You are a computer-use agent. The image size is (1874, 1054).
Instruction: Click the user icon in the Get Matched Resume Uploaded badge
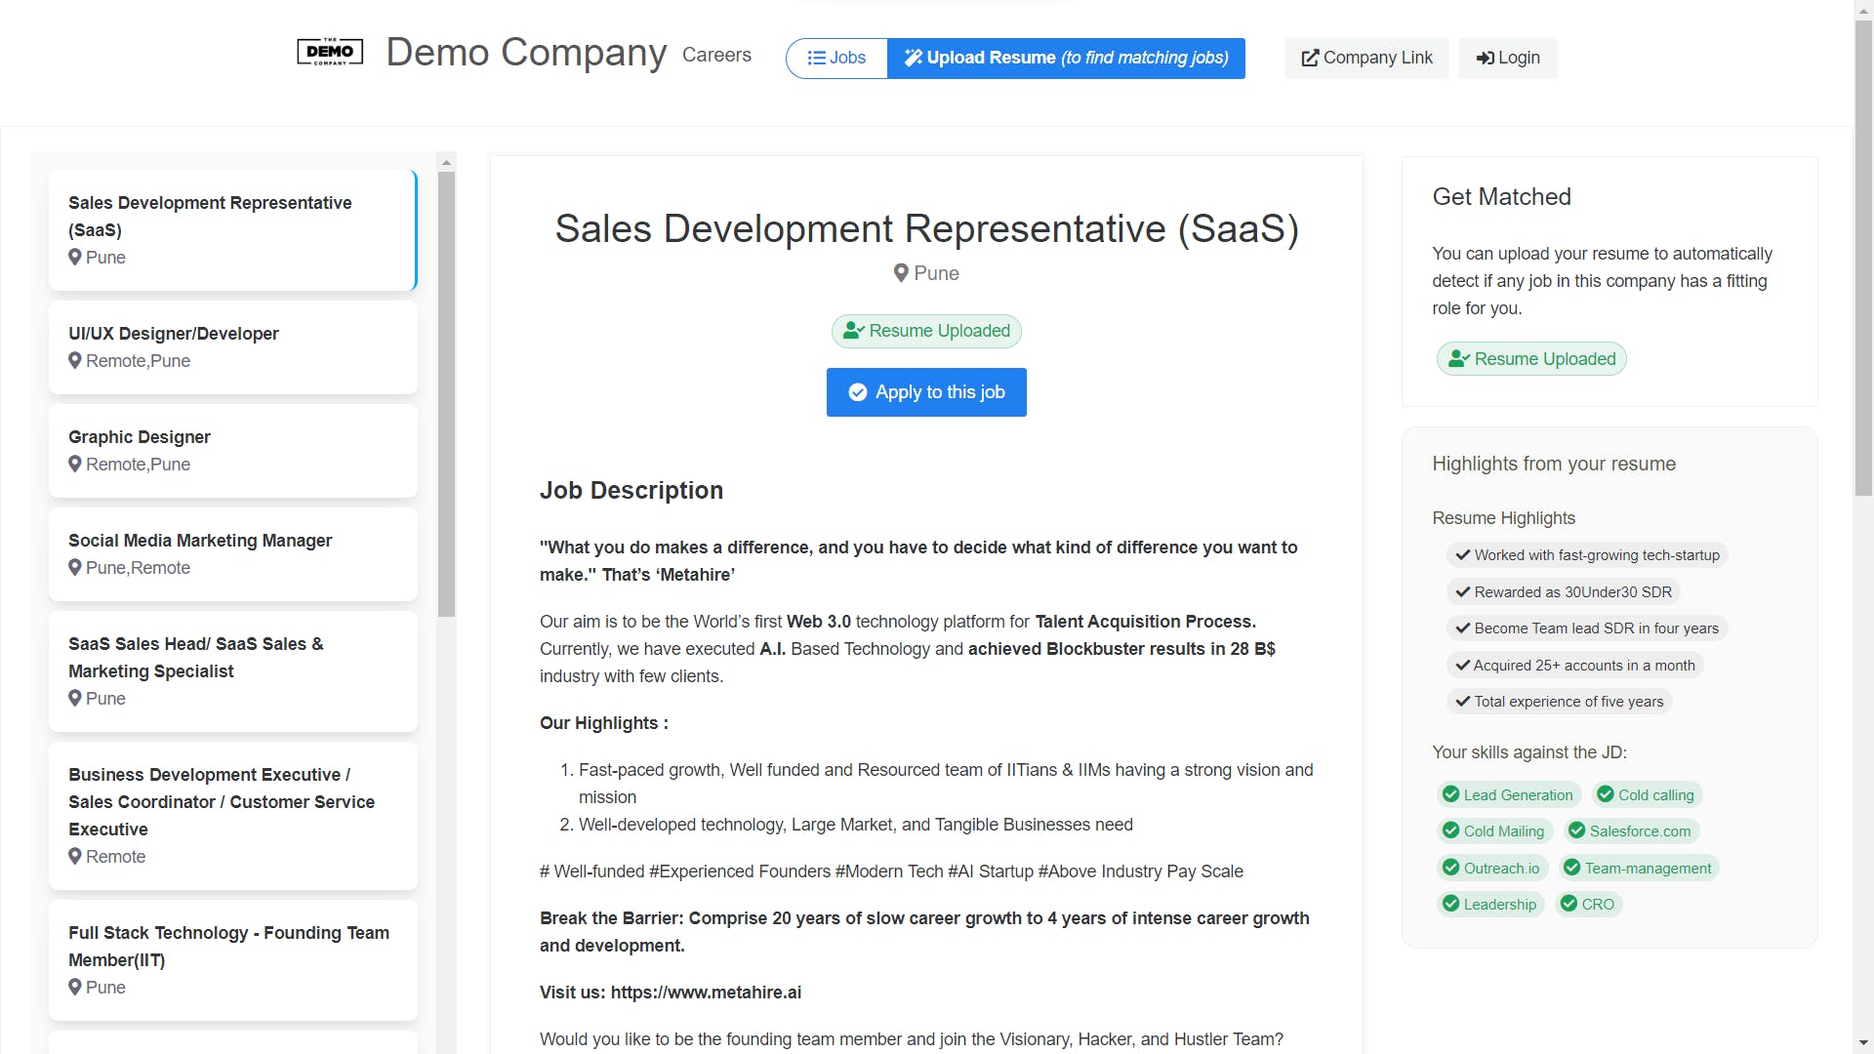1458,359
